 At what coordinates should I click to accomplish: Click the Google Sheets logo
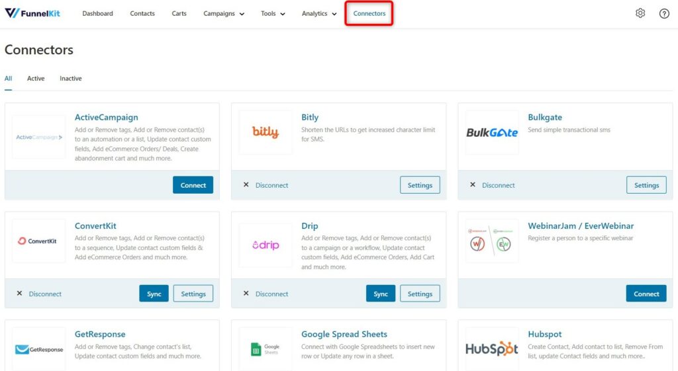point(266,349)
